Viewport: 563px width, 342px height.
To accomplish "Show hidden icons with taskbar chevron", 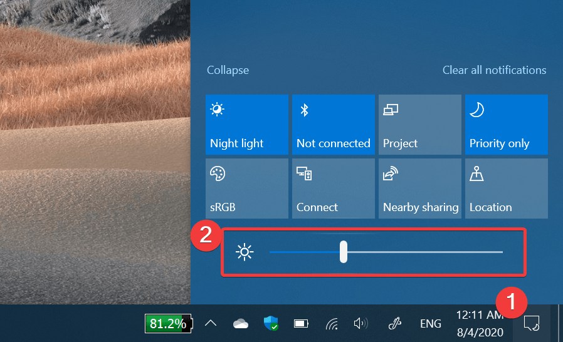I will point(211,323).
